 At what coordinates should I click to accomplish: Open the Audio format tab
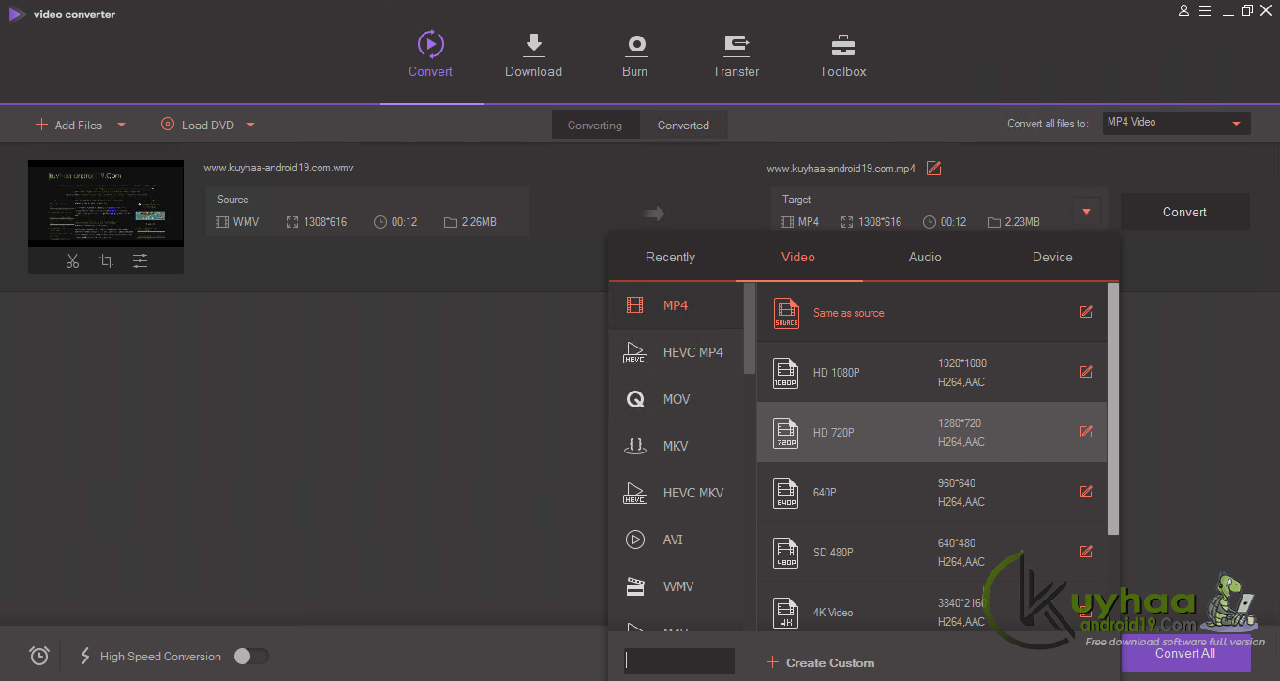[925, 257]
